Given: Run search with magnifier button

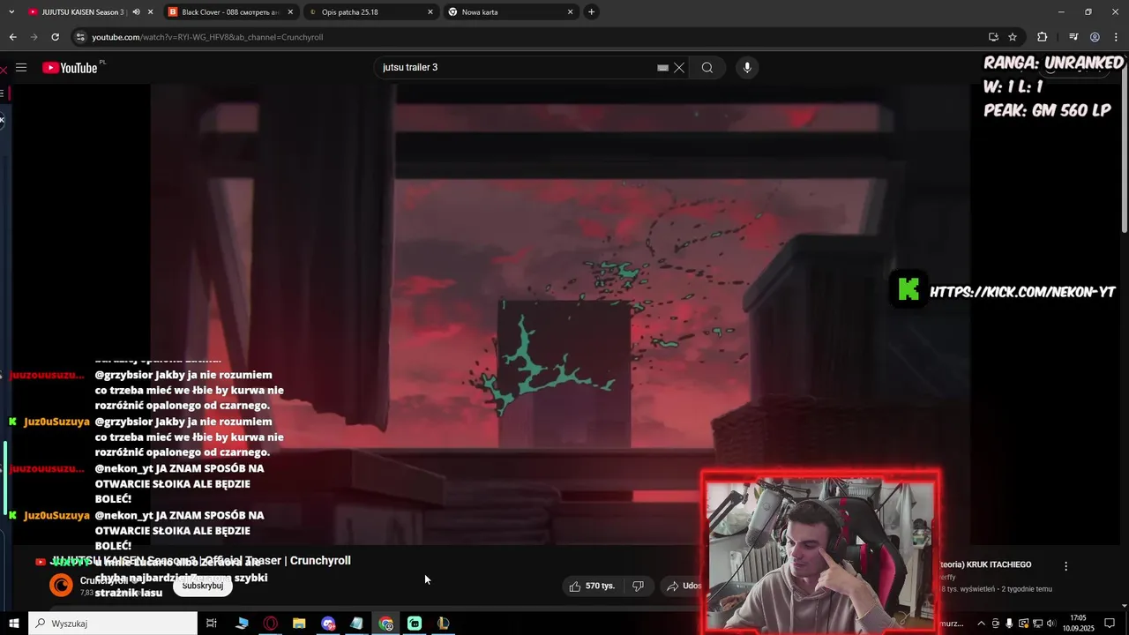Looking at the screenshot, I should [707, 68].
